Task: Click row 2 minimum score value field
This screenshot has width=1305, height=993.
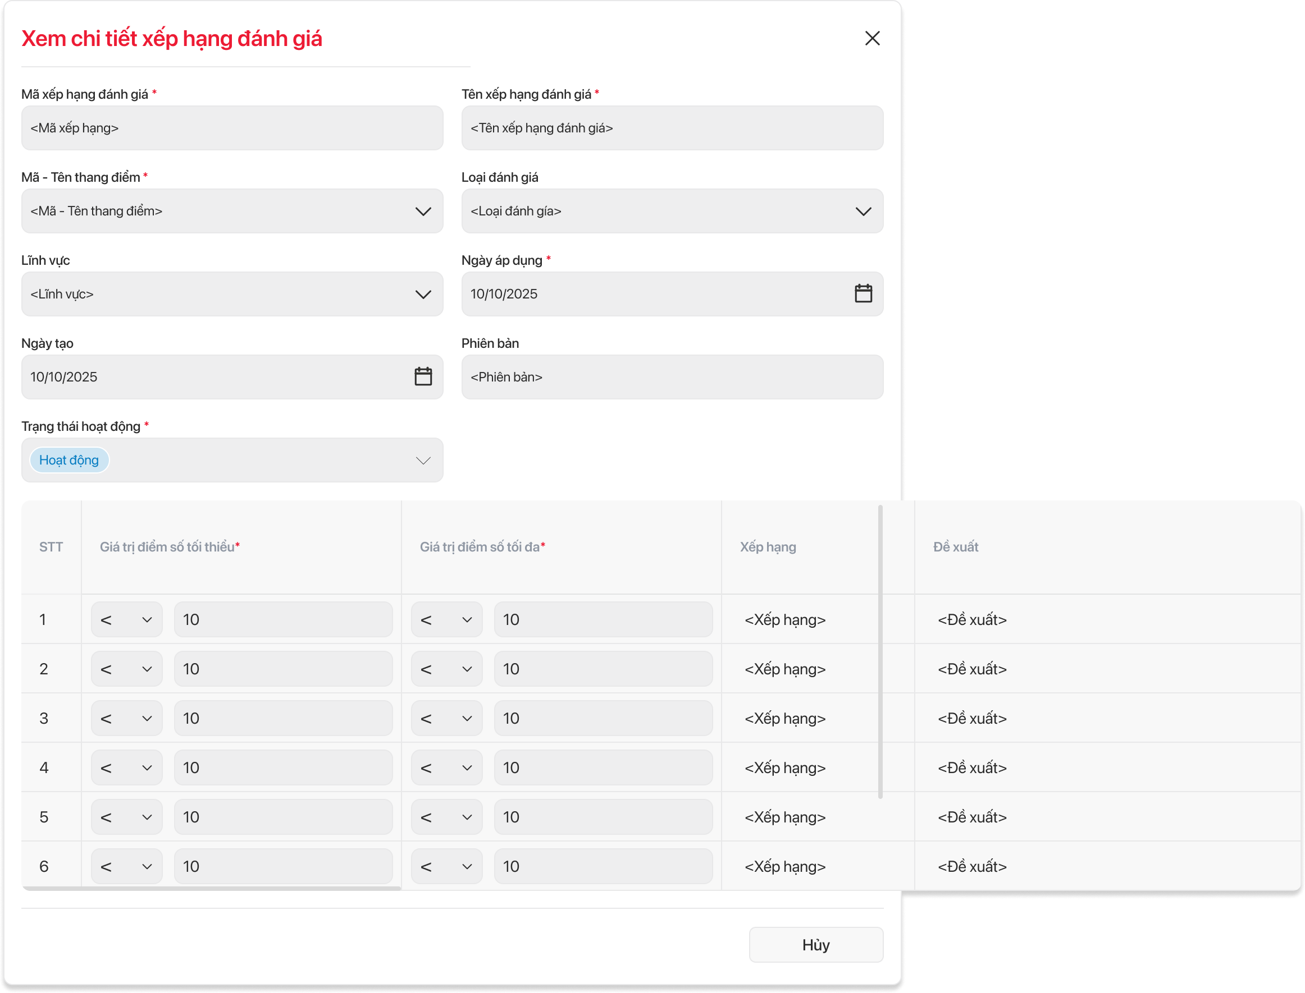Action: point(283,669)
